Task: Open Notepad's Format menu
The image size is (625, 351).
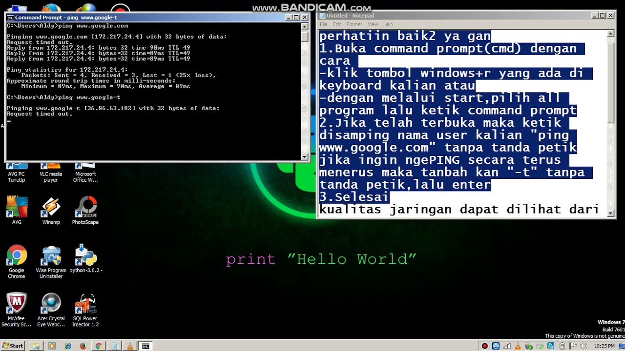Action: tap(354, 24)
